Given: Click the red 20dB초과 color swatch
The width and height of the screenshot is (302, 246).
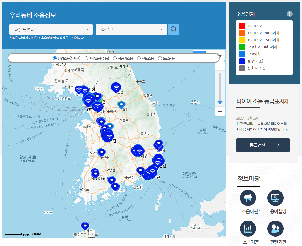Looking at the screenshot, I should click(x=242, y=26).
